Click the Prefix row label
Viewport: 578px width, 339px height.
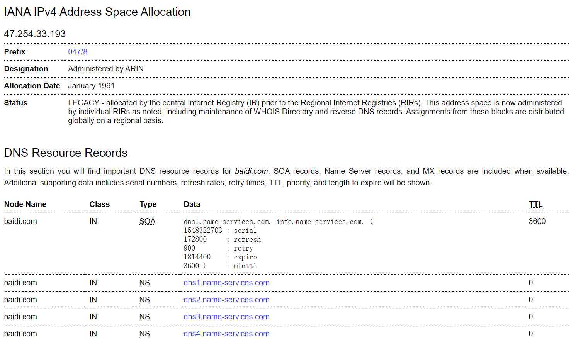tap(15, 52)
